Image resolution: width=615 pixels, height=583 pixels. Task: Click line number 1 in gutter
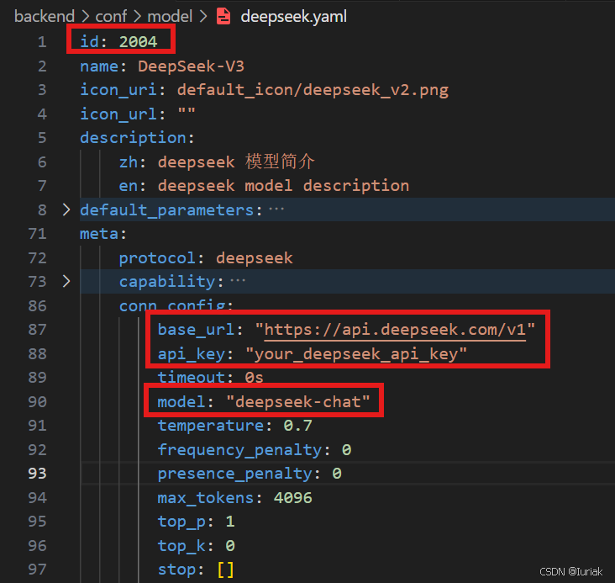pyautogui.click(x=42, y=42)
